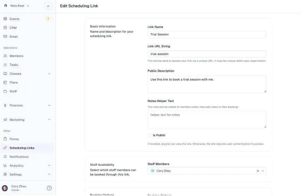Viewport: 302px width, 196px height.
Task: Click the Forms clipboard icon
Action: tap(5, 139)
